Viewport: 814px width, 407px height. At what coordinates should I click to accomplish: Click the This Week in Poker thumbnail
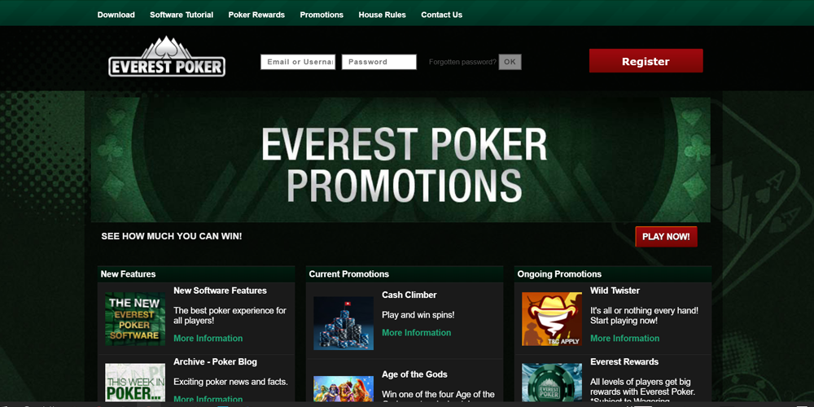(135, 382)
